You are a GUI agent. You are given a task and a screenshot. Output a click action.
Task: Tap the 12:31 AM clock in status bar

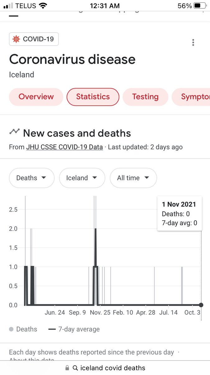[105, 6]
